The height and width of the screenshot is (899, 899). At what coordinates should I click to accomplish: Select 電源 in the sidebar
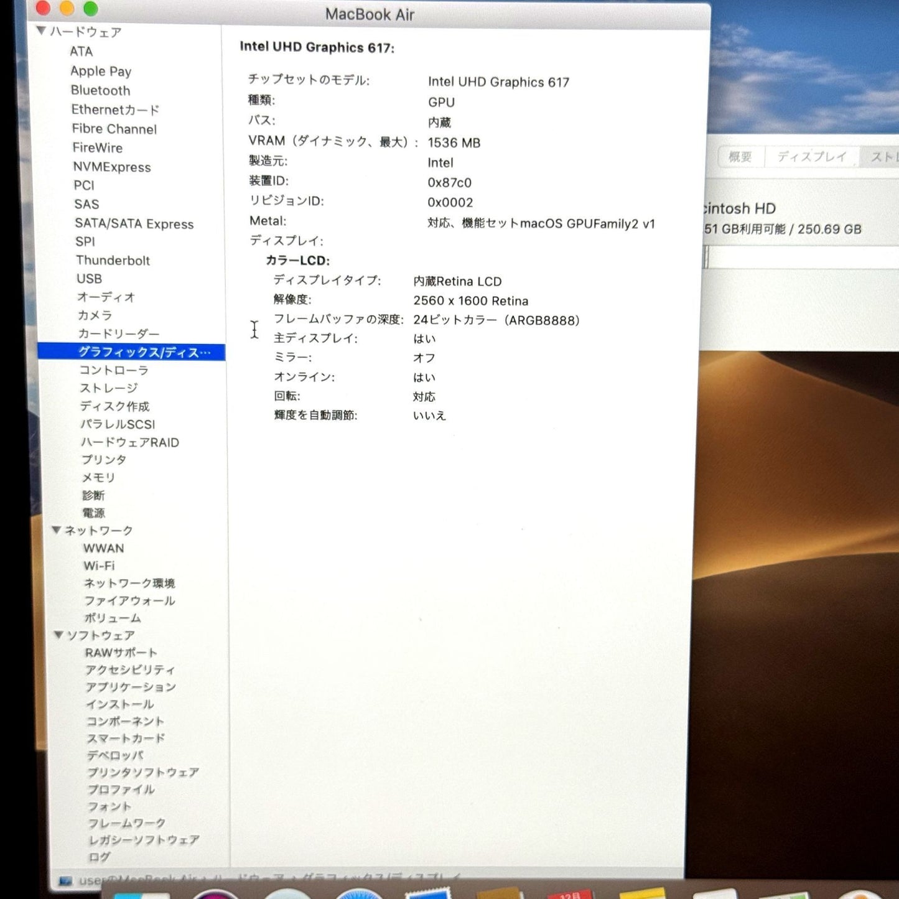point(94,513)
